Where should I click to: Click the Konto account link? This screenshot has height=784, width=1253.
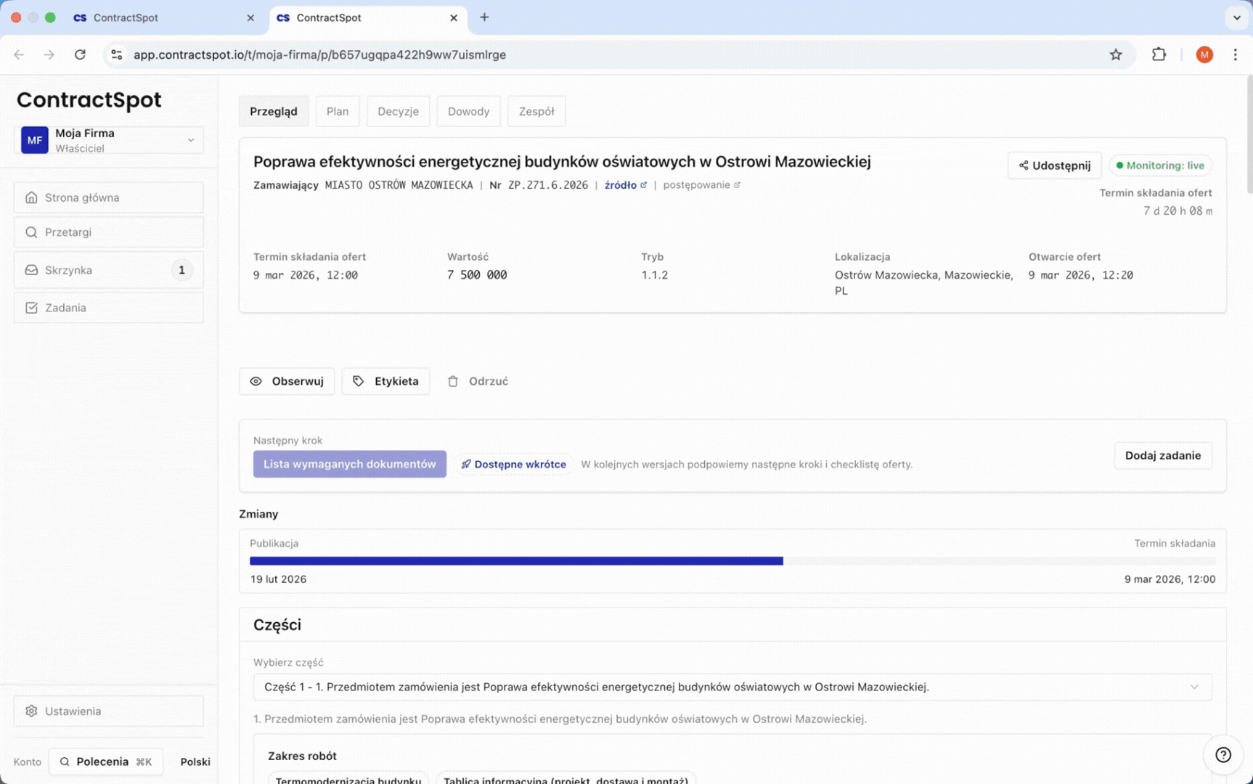coord(28,761)
